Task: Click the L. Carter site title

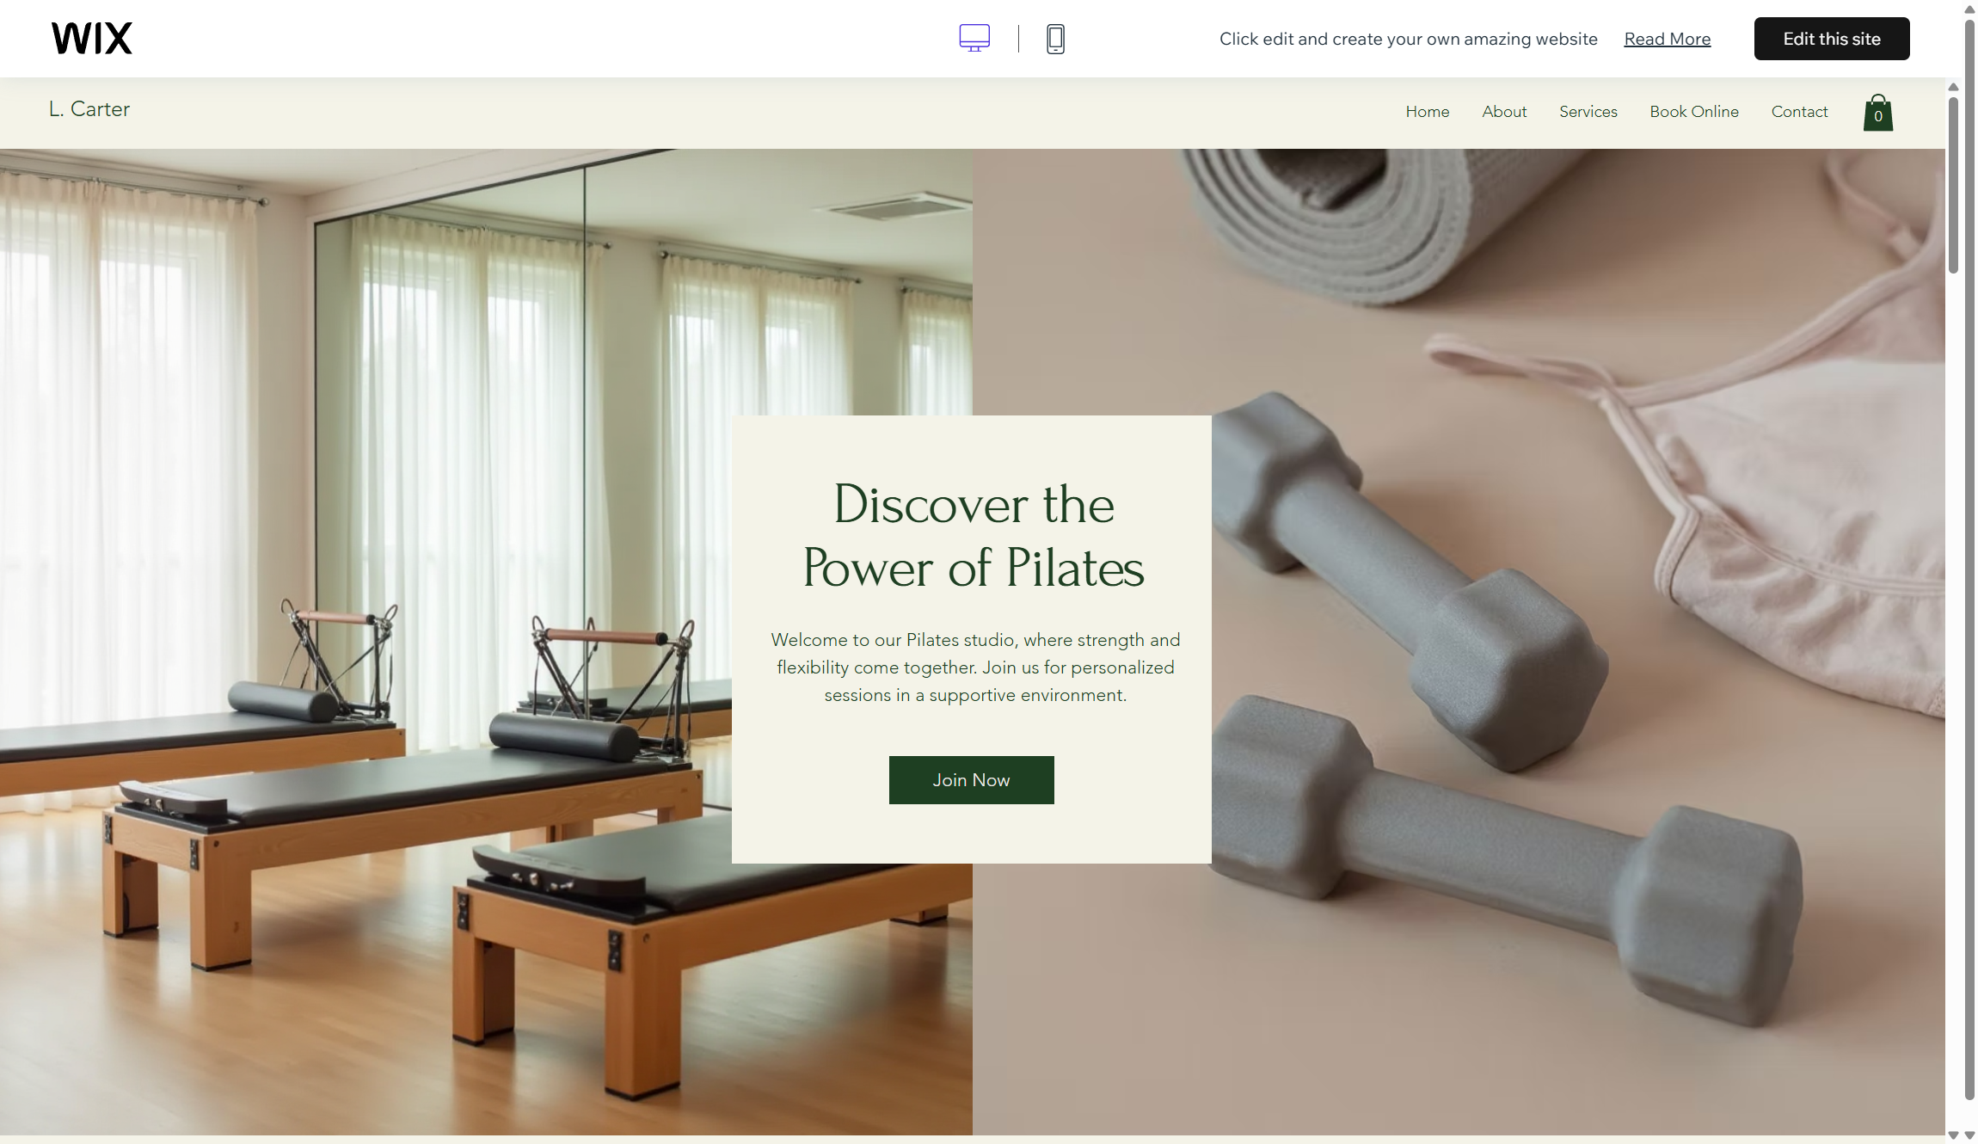Action: pyautogui.click(x=89, y=109)
